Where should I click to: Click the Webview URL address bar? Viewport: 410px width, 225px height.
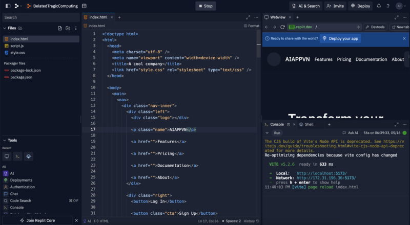[324, 27]
